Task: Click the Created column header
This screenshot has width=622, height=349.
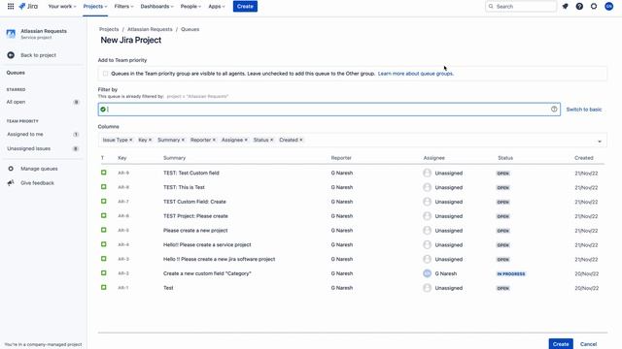Action: click(x=584, y=158)
